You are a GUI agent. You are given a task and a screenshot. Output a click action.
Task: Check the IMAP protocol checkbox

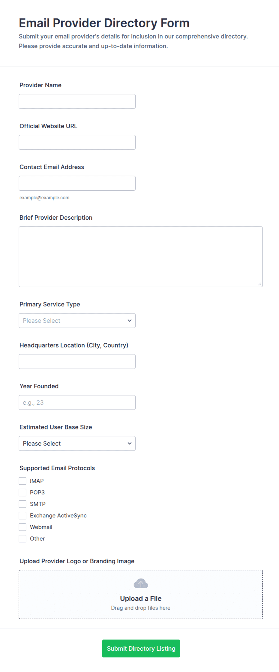click(22, 481)
